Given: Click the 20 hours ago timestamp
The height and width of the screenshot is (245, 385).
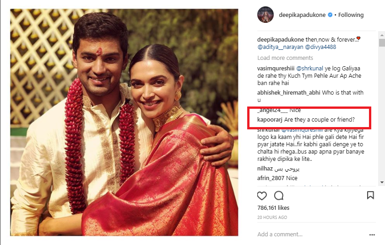Looking at the screenshot, I should tap(272, 218).
